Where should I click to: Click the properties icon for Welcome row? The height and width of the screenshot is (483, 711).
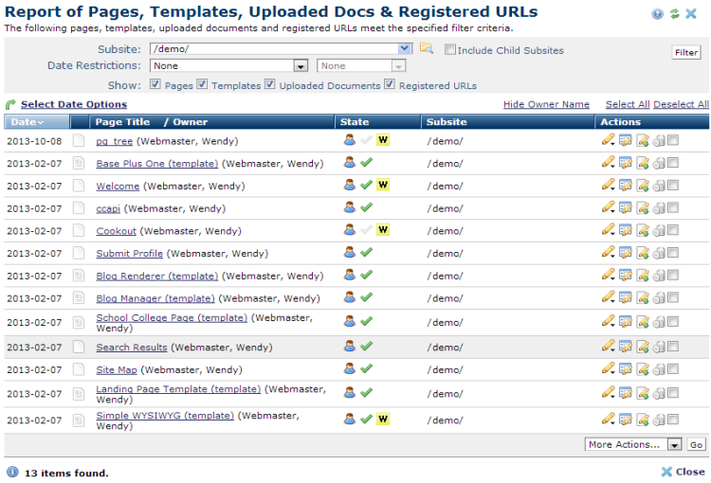626,186
